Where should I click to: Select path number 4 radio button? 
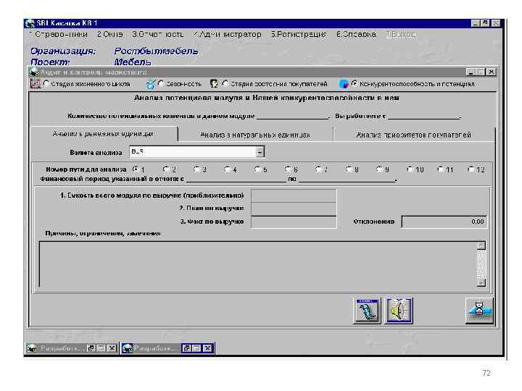[228, 169]
